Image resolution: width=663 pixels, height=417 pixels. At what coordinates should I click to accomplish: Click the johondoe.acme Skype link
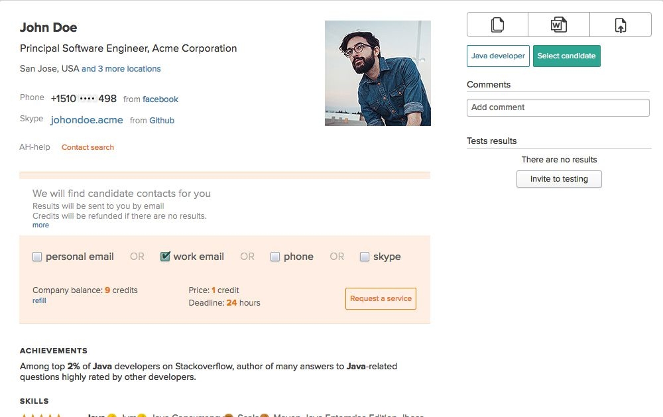[87, 120]
